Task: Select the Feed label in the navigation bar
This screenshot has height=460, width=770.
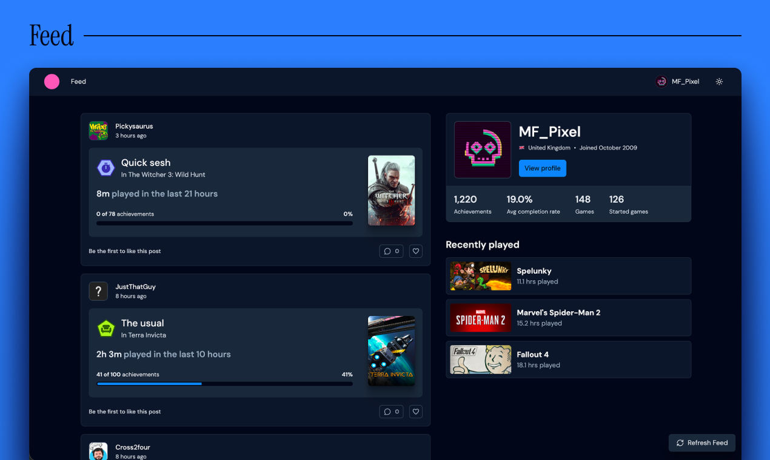Action: click(x=78, y=81)
